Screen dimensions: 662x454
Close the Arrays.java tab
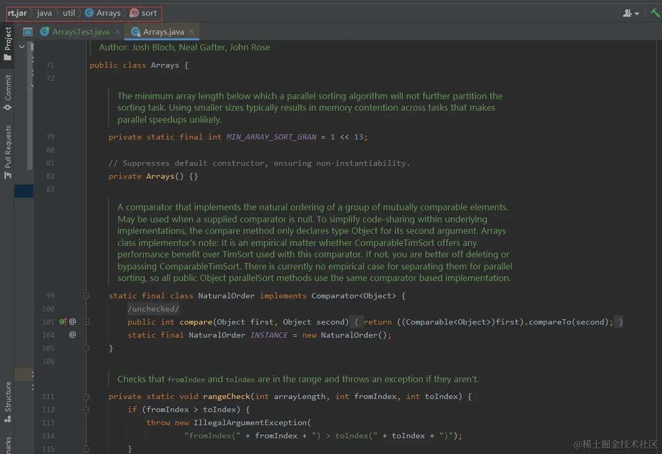coord(191,32)
